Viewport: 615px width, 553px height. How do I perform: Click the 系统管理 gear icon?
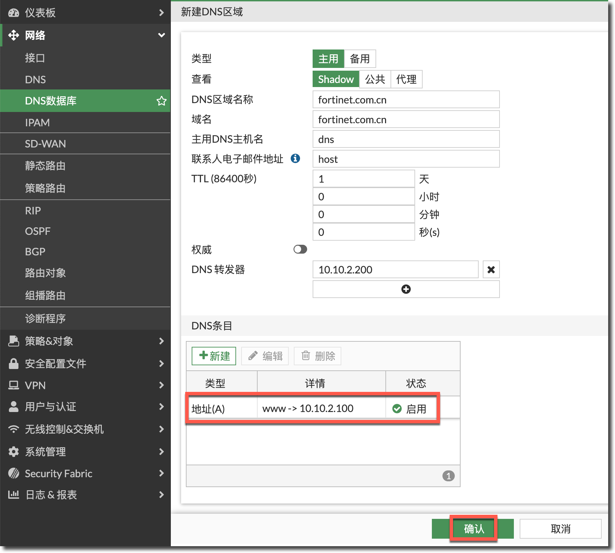[x=14, y=452]
